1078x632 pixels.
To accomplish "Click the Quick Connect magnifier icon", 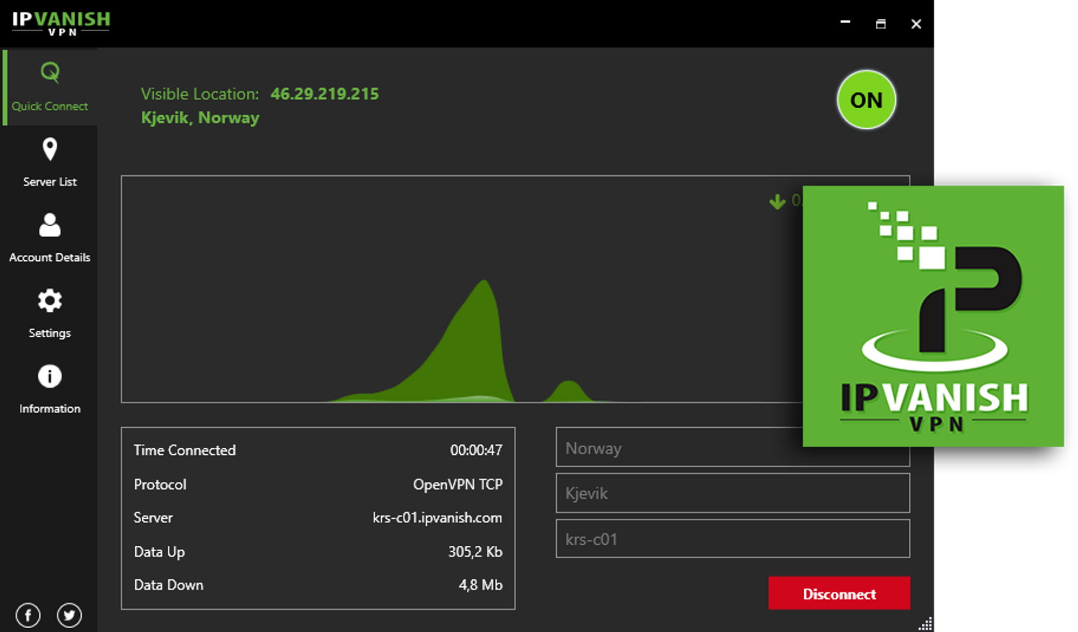I will [x=50, y=72].
